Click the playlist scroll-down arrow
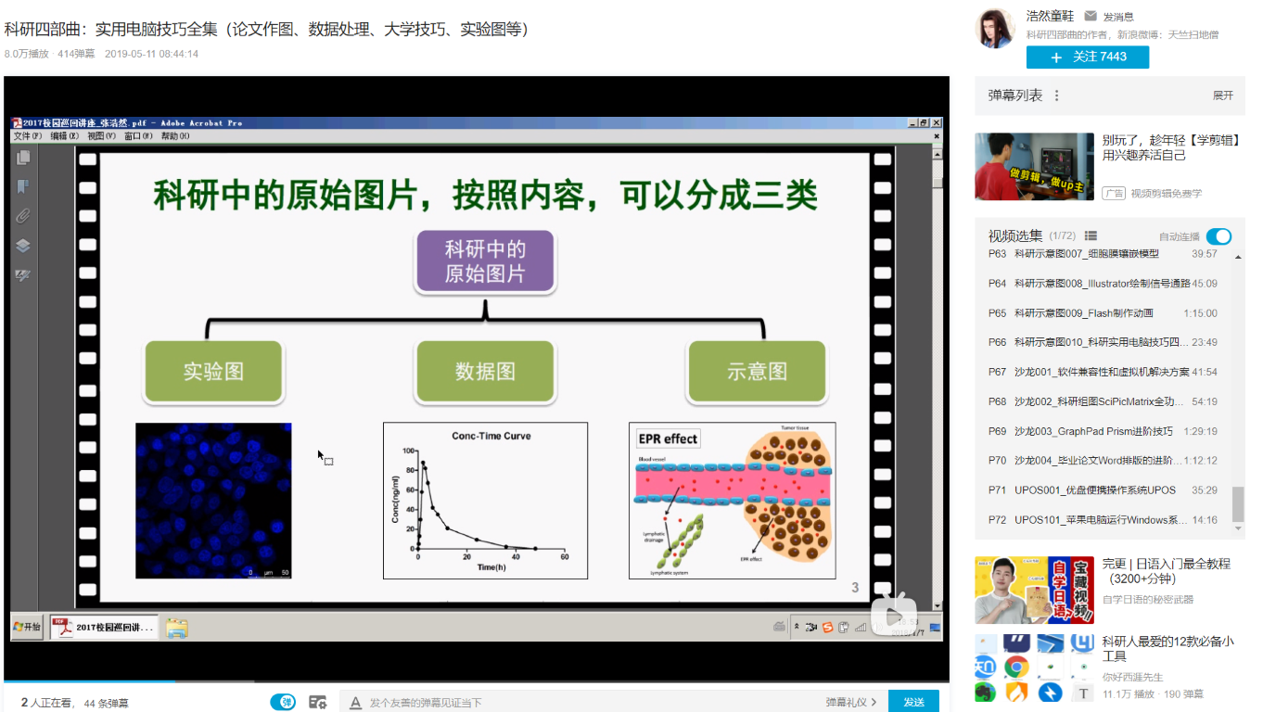 pos(1238,528)
